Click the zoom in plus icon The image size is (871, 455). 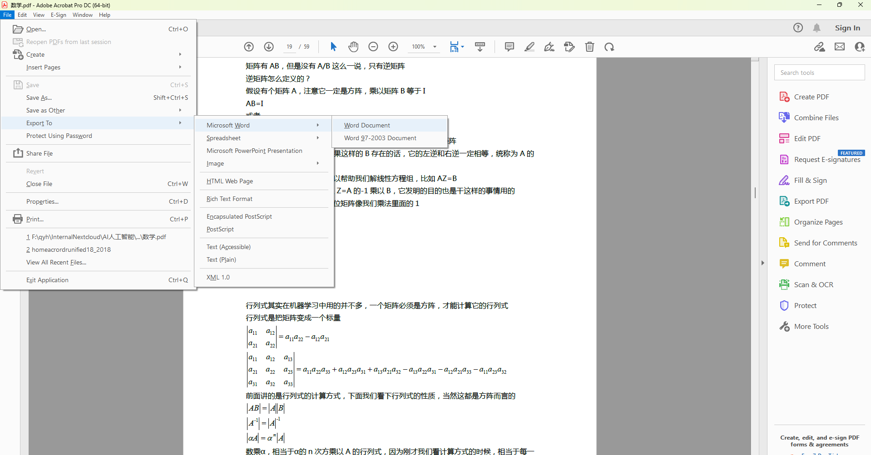pyautogui.click(x=393, y=47)
